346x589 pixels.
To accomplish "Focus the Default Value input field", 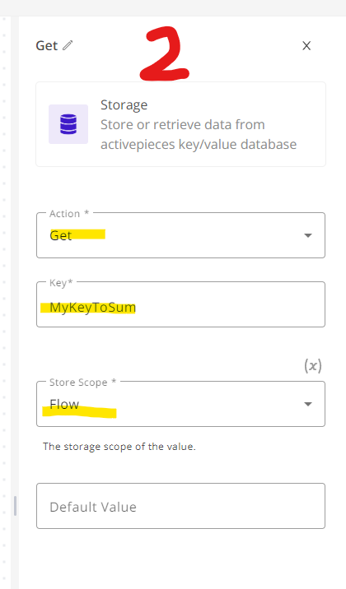I will tap(181, 506).
